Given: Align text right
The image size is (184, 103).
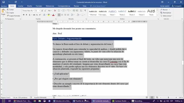Looking at the screenshot, I should (x=65, y=15).
